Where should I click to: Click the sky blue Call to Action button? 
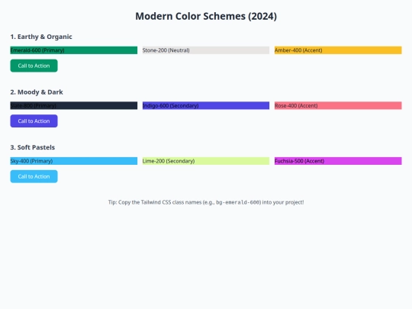point(34,176)
